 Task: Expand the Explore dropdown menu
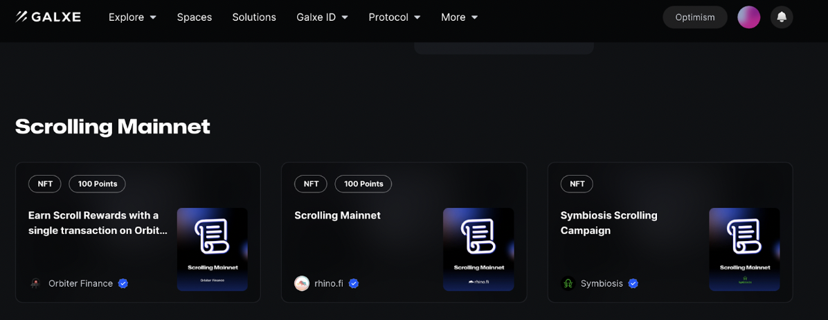pos(132,17)
